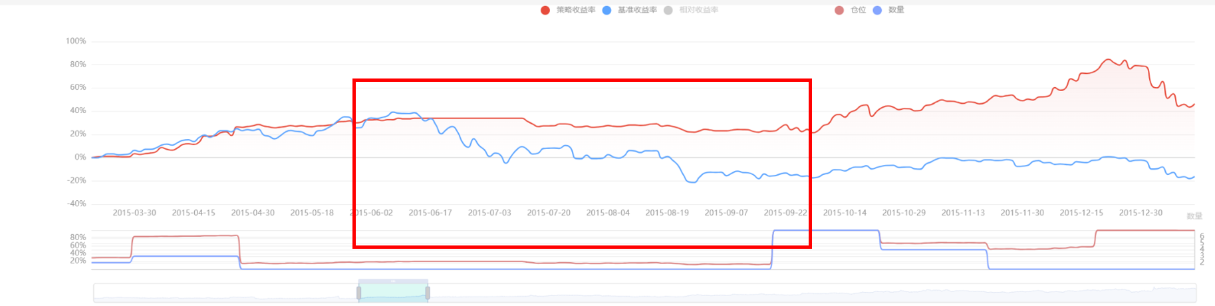Click the 2015-08-04 date axis label
This screenshot has height=306, width=1215.
click(x=608, y=213)
